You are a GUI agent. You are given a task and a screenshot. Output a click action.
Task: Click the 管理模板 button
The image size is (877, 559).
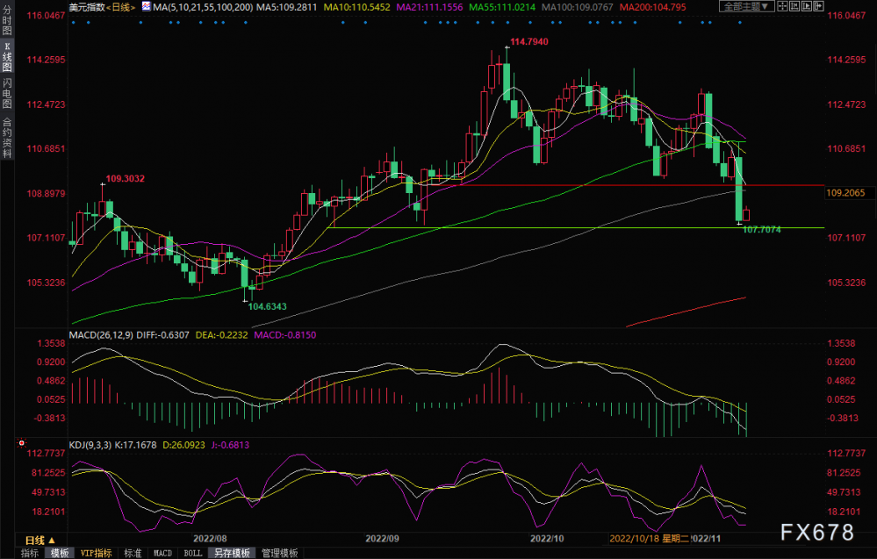coord(280,553)
